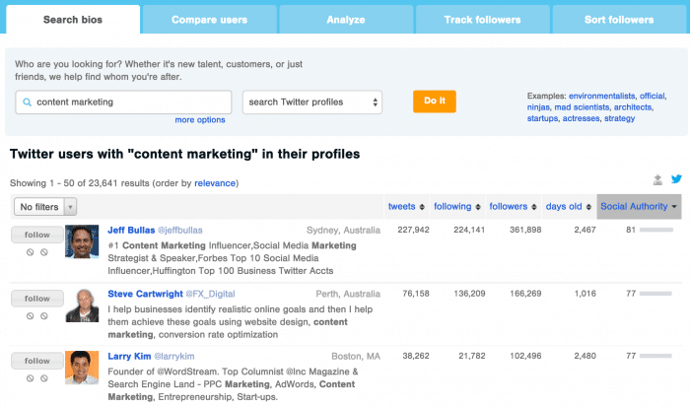Click the startups example link

click(x=542, y=118)
